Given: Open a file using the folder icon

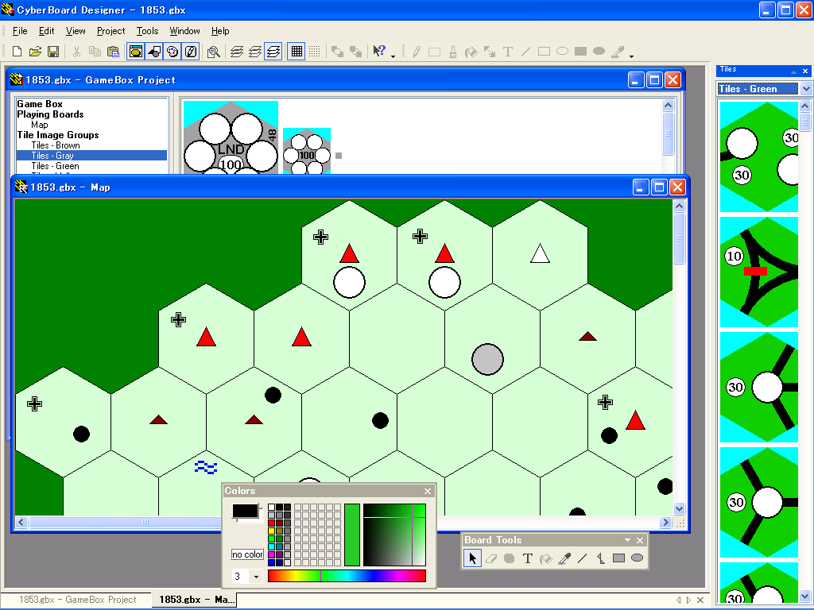Looking at the screenshot, I should pos(35,52).
